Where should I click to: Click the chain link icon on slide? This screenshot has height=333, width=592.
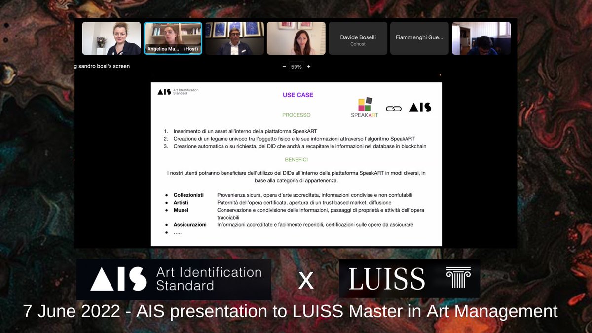coord(394,109)
